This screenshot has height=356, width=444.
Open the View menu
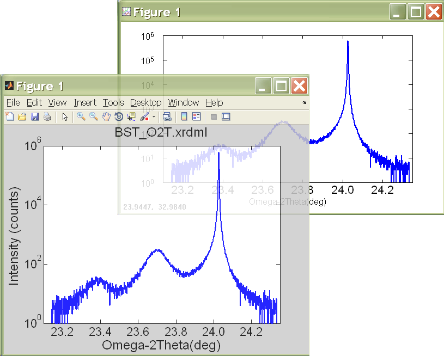57,102
